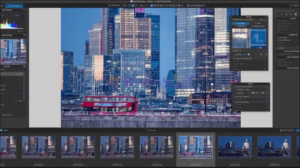Click the right blue denoising preview thumbnail
Screen dimensions: 300x168
tap(258, 38)
